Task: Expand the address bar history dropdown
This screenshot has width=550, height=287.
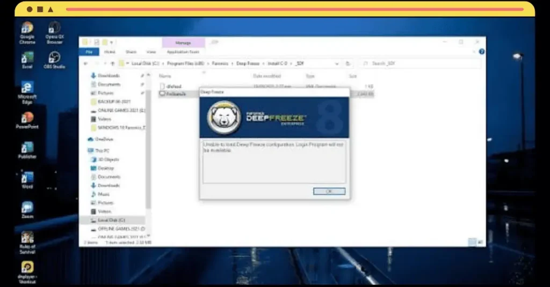Action: tap(337, 64)
